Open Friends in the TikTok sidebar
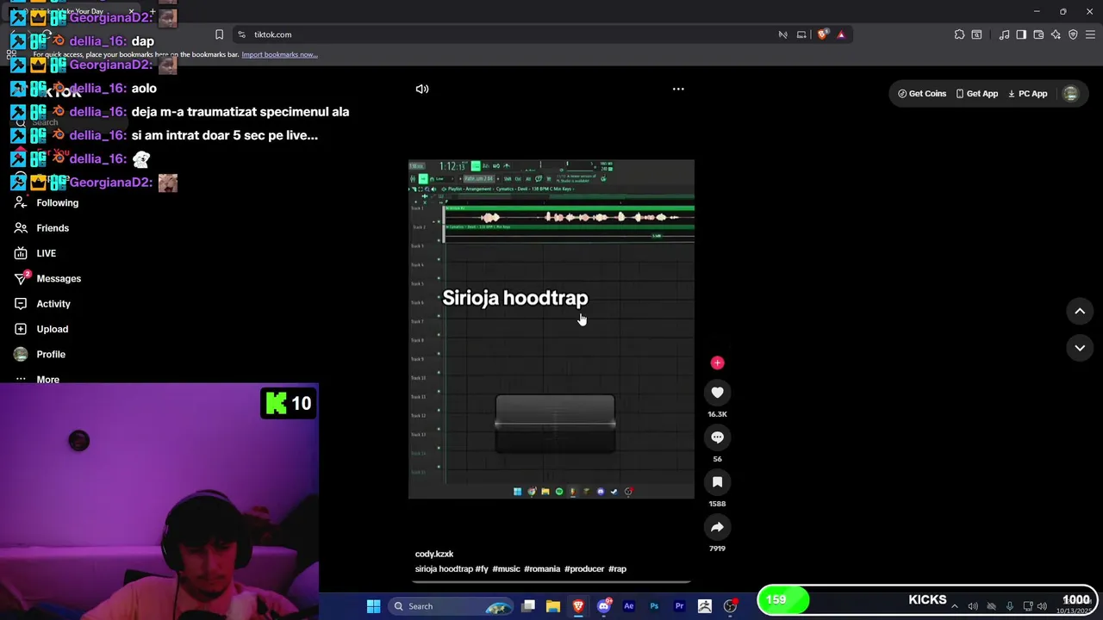The height and width of the screenshot is (620, 1103). (x=41, y=228)
